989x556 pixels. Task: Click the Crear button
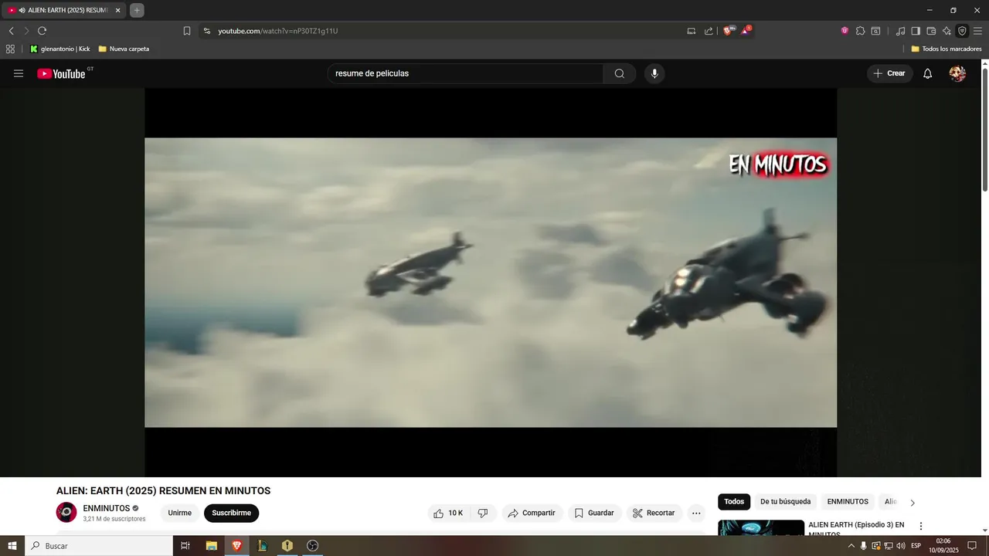coord(889,73)
